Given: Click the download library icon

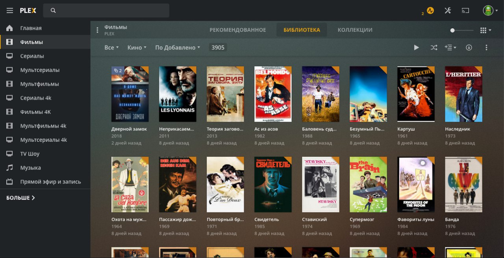Looking at the screenshot, I should click(x=469, y=48).
